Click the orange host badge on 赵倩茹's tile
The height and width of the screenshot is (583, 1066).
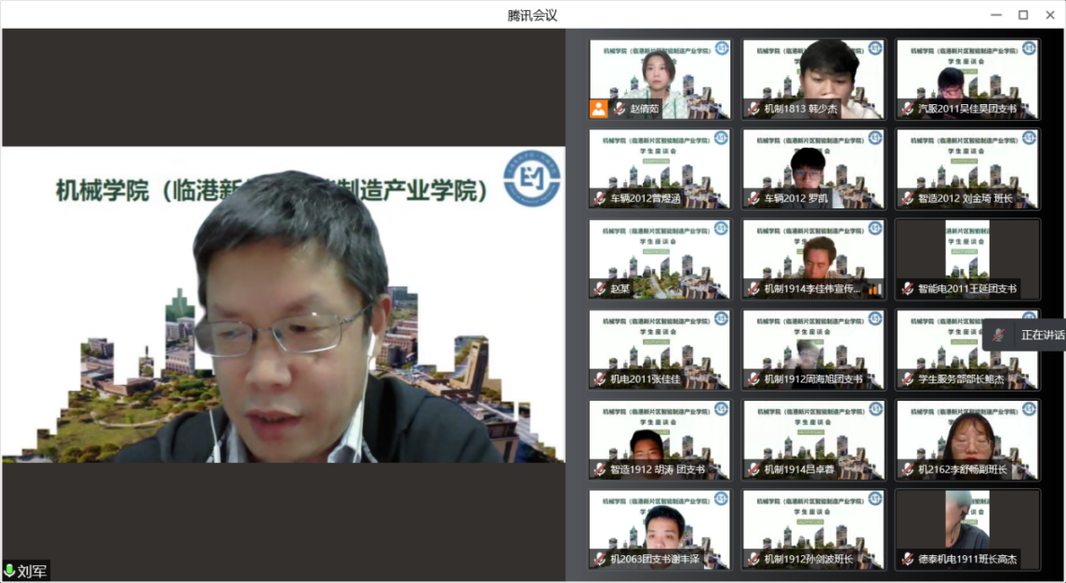click(x=598, y=109)
